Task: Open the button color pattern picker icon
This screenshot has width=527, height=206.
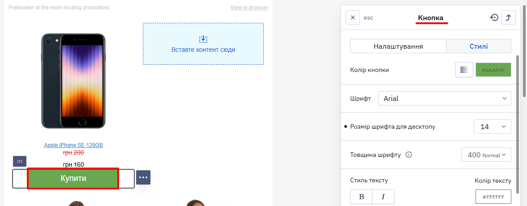Action: tap(464, 70)
